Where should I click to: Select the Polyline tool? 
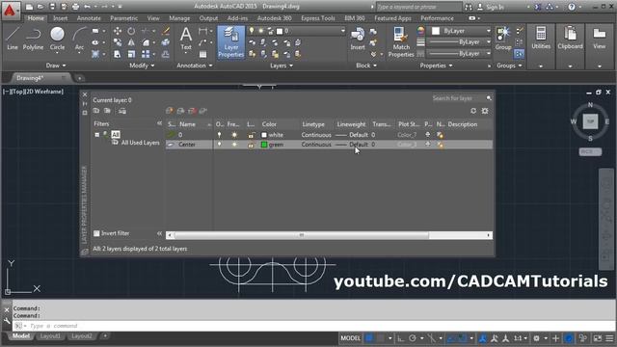pyautogui.click(x=33, y=39)
